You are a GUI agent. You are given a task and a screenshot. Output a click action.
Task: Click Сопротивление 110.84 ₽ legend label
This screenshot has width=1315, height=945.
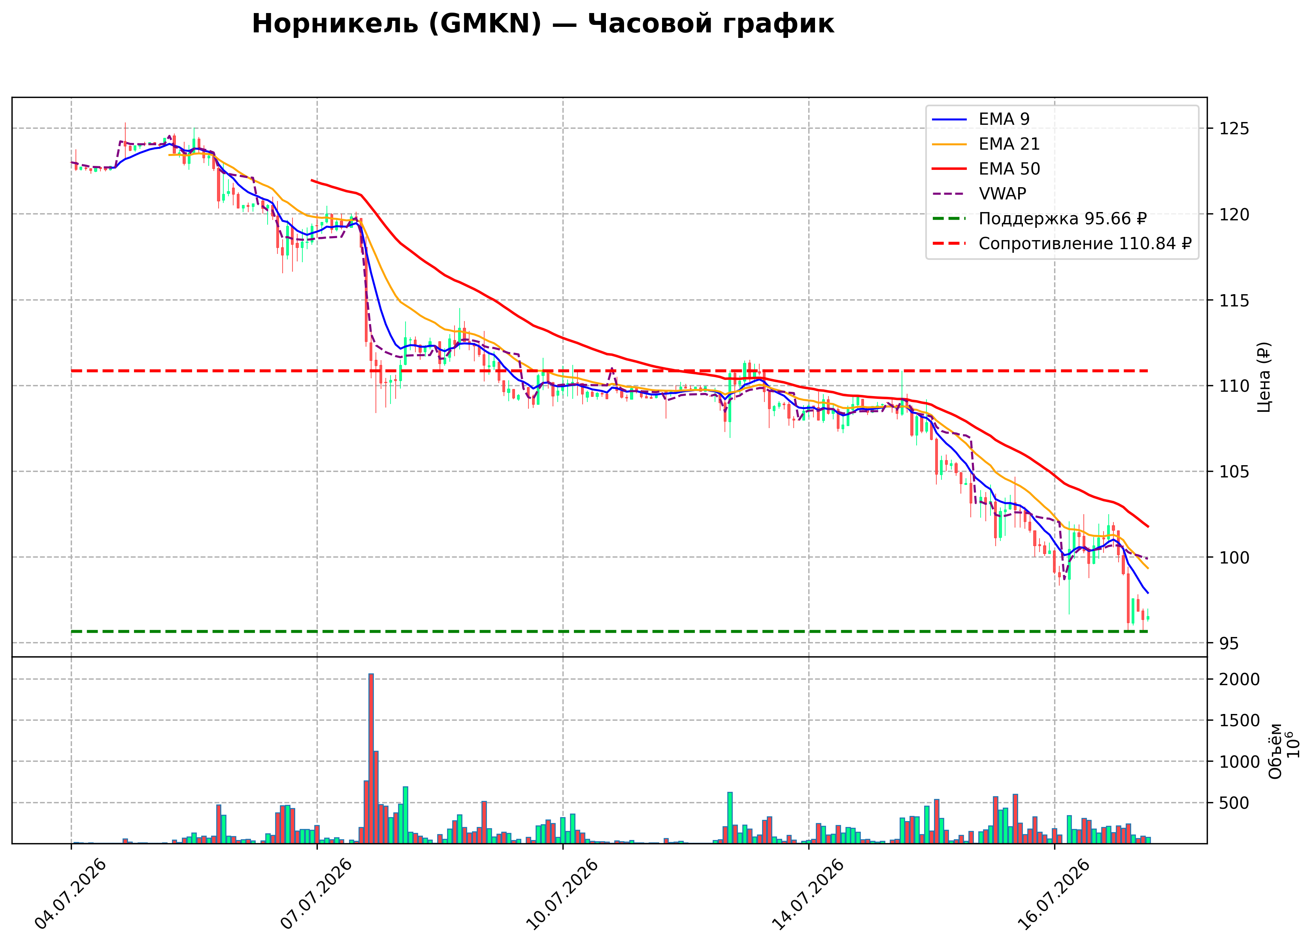point(1085,243)
